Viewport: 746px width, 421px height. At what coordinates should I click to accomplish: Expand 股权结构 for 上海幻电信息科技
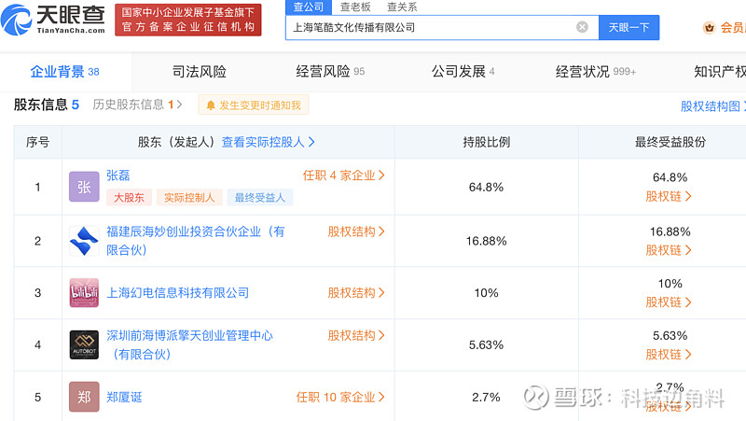(356, 293)
